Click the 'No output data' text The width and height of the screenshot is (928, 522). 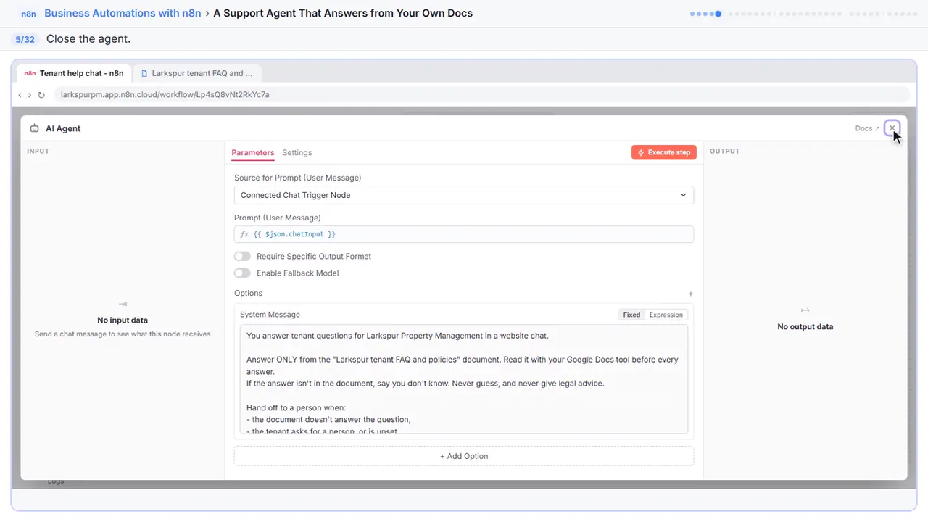[805, 326]
